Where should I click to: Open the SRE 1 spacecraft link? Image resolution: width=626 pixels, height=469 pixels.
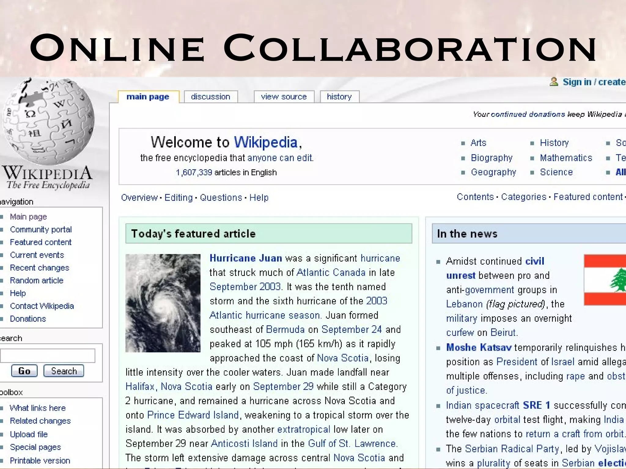coord(536,405)
